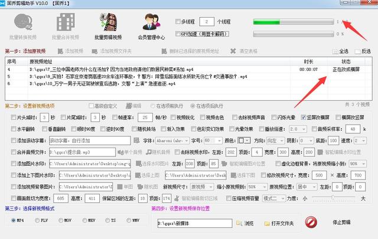The image size is (378, 239).
Task: Click 选择下图 icon
Action: pyautogui.click(x=233, y=175)
